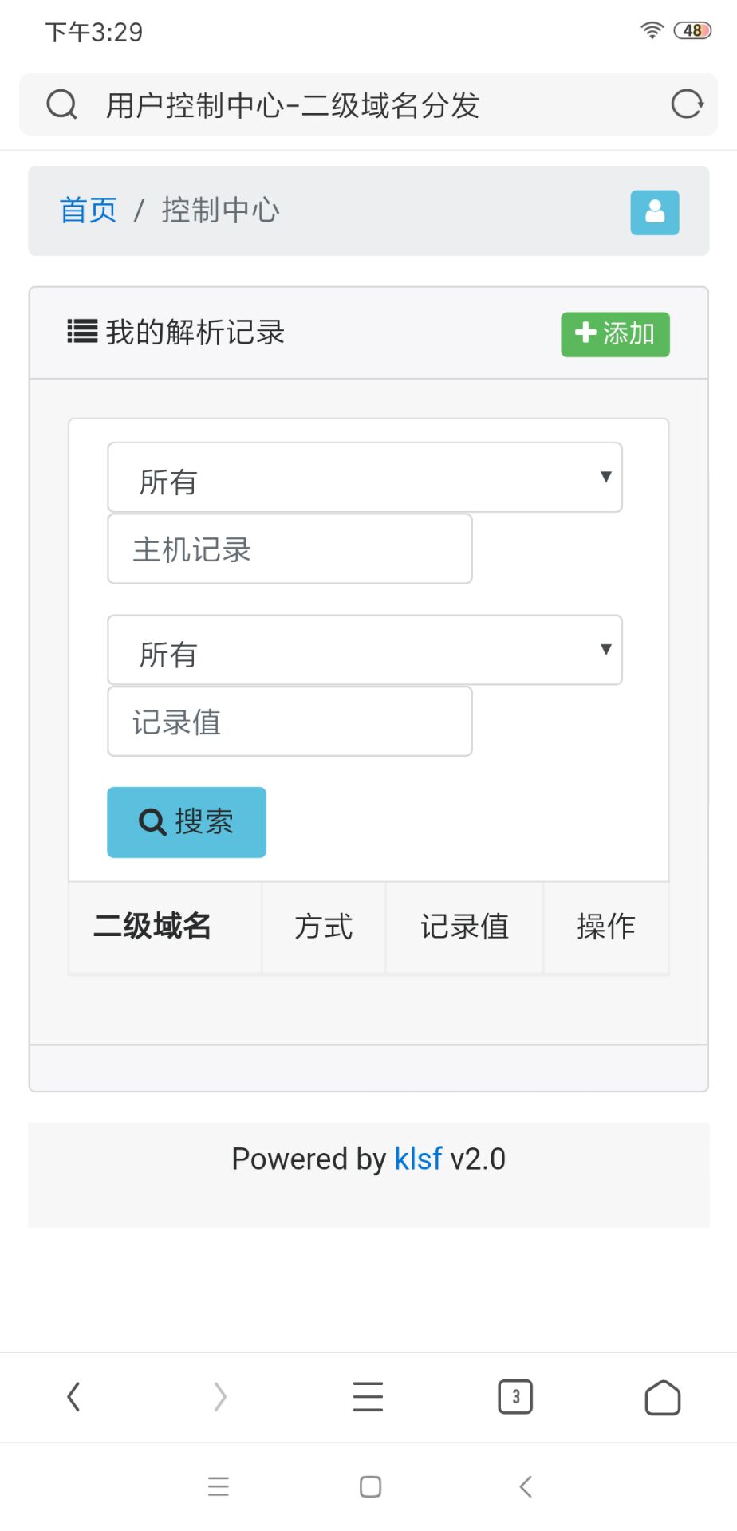Open the Android recent apps button

218,1486
